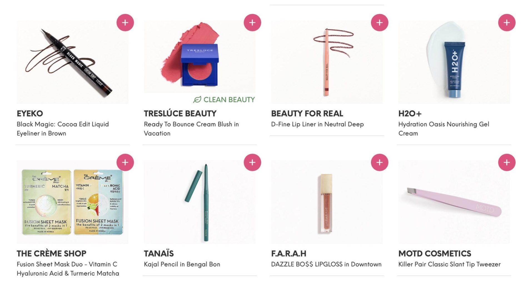Screen dimensions: 528x284
Task: Add Tanaïs Kajal Pencil via plus icon
Action: click(x=252, y=162)
